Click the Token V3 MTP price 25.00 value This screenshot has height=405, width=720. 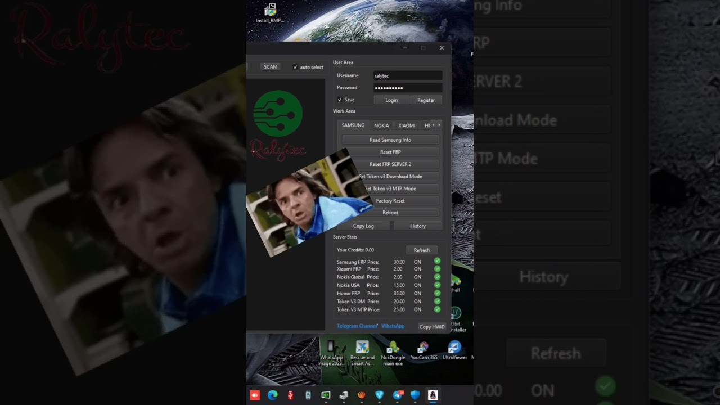pos(399,310)
